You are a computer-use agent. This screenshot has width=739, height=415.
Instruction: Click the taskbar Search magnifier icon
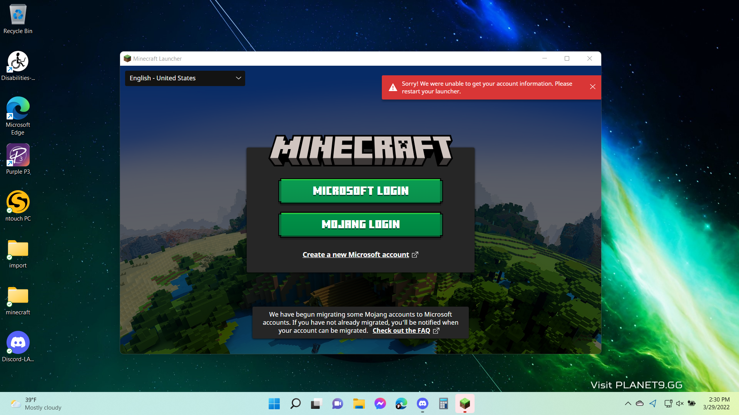295,403
